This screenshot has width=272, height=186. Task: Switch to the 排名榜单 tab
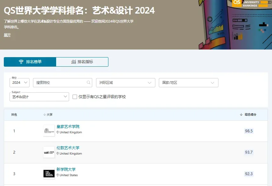[30, 62]
